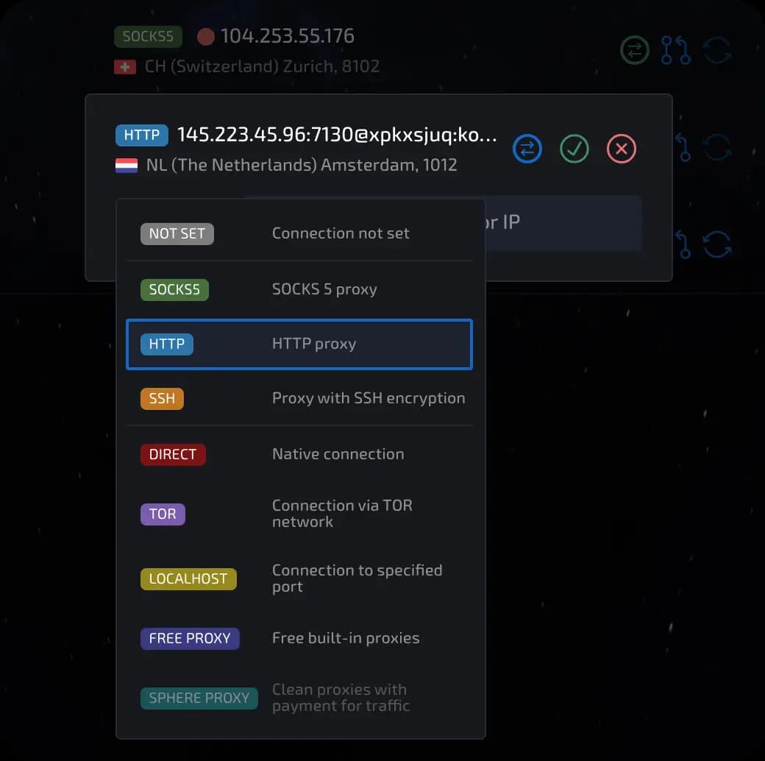765x761 pixels.
Task: Click the red status dot beside 104.253.55.176
Action: coord(204,35)
